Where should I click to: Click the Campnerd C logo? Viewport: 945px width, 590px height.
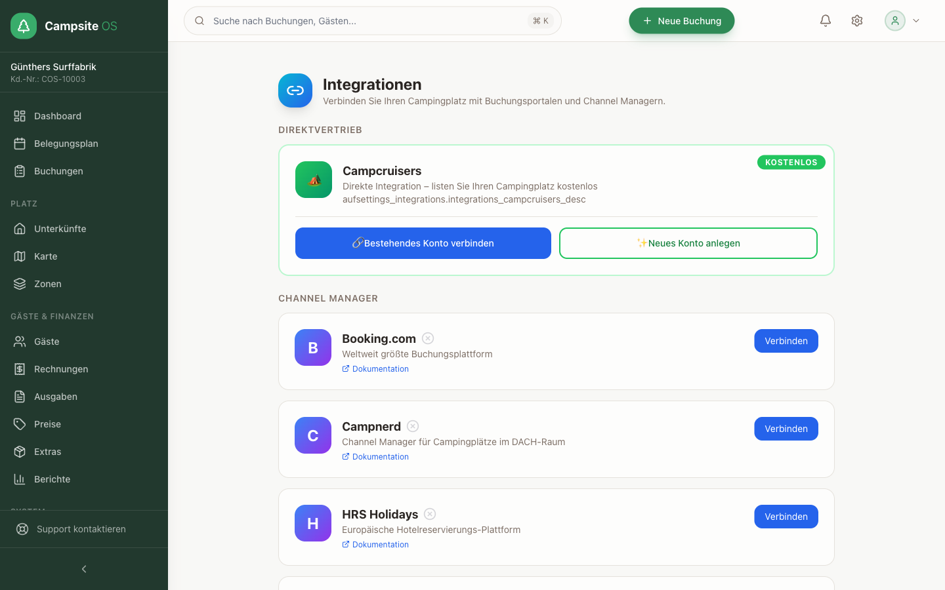pos(313,435)
